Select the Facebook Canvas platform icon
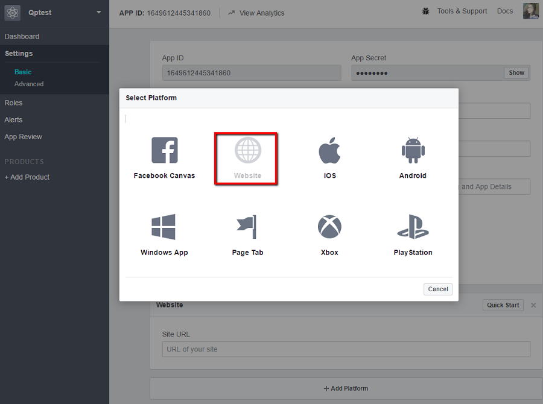Viewport: 543px width, 404px height. click(x=165, y=150)
